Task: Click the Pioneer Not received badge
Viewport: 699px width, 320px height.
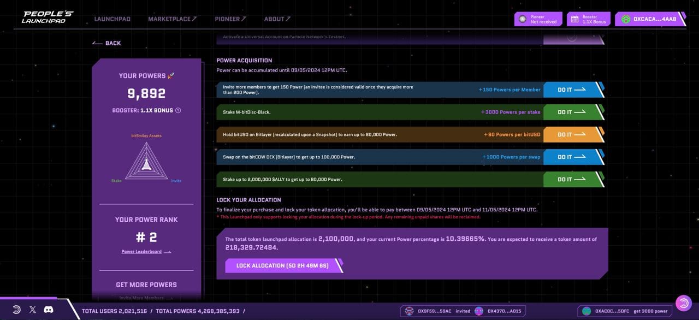Action: (538, 19)
